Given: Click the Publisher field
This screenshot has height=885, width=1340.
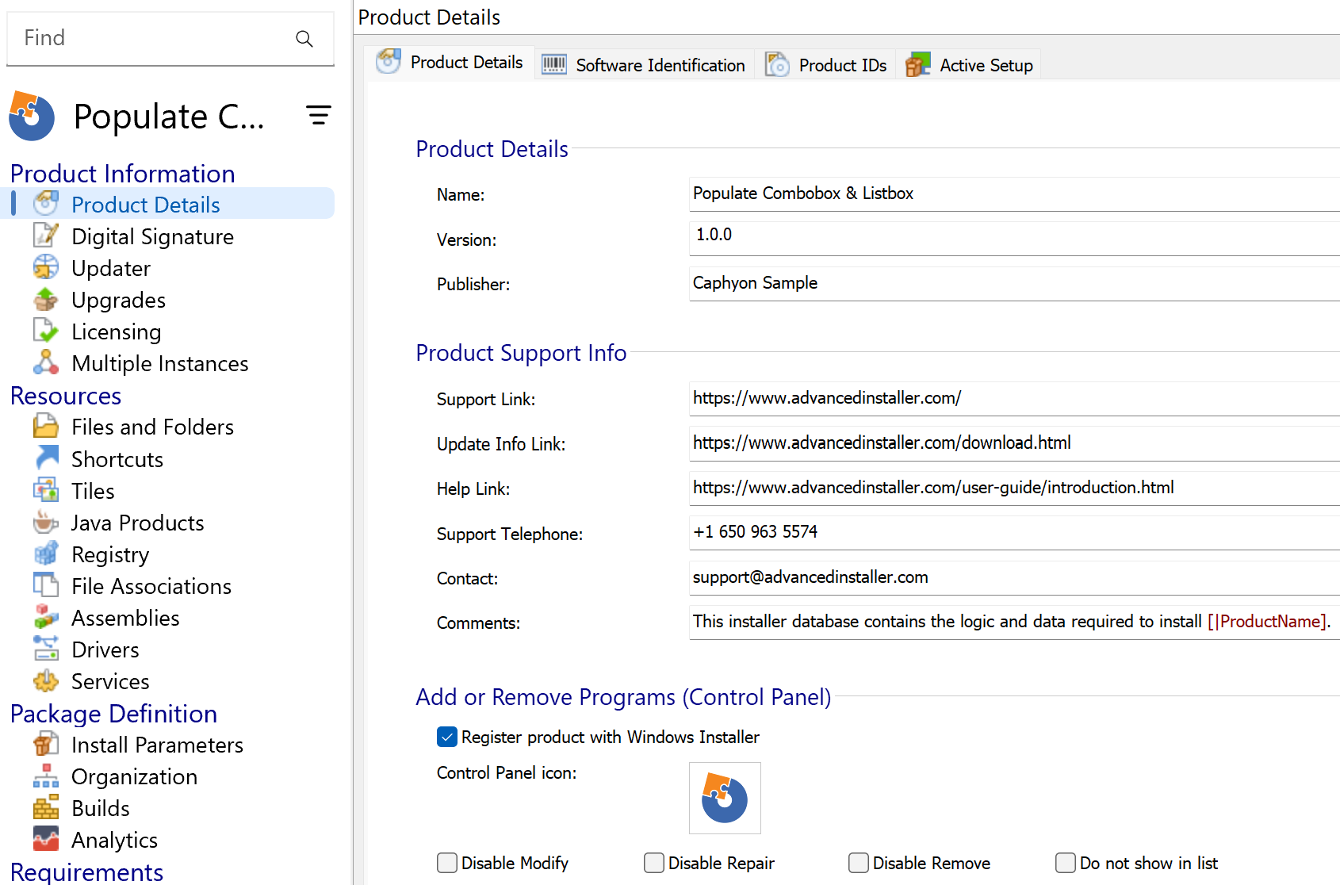Looking at the screenshot, I should tap(1015, 283).
